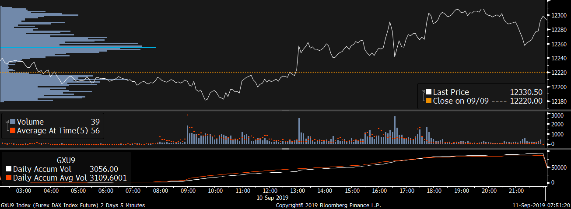The image size is (571, 209).
Task: Select the Average At Time(5) legend label
Action: coord(53,130)
